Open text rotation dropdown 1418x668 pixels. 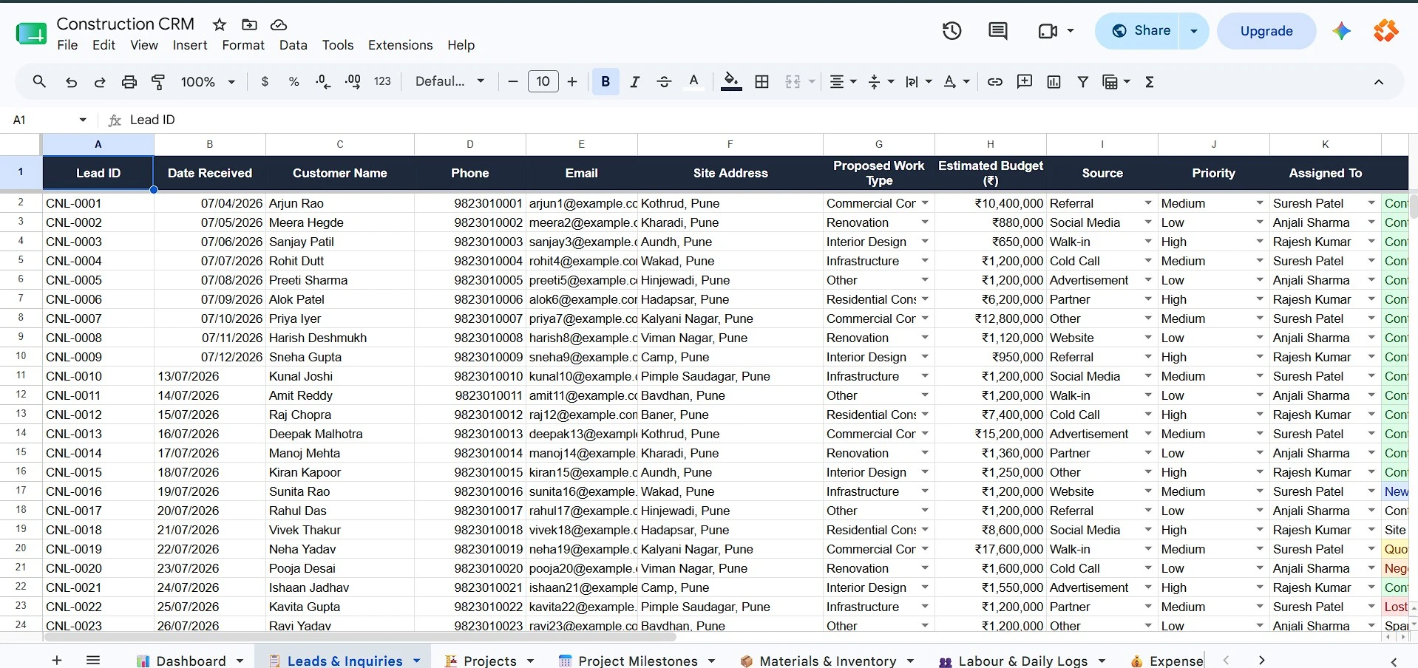[956, 82]
